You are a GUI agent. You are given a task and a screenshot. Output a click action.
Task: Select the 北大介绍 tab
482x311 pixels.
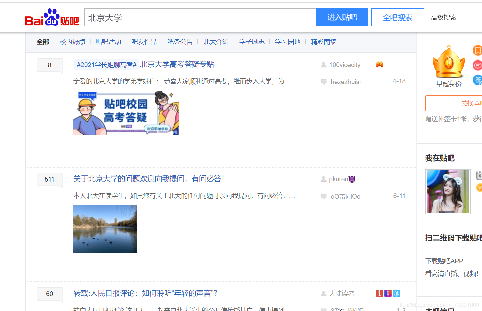click(x=216, y=42)
